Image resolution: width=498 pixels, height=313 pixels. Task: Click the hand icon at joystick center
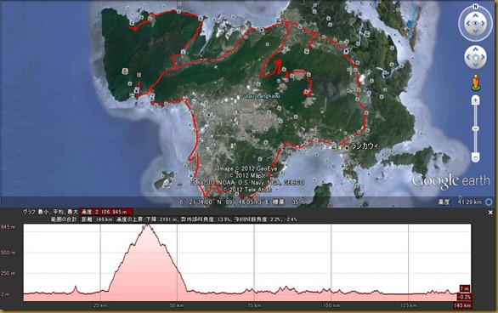click(x=475, y=57)
